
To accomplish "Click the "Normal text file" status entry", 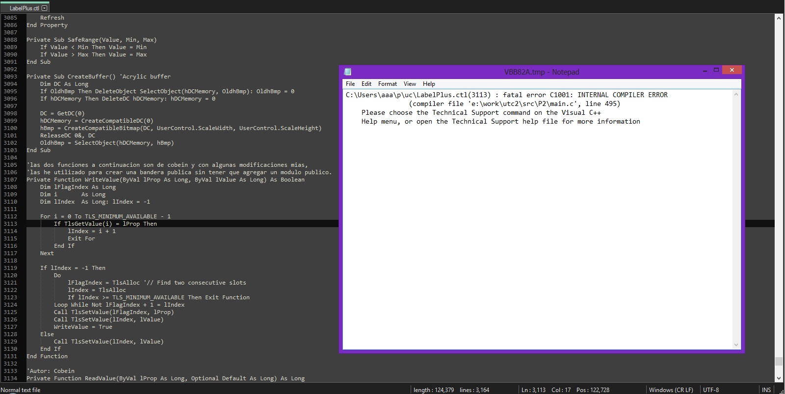I will coord(21,390).
